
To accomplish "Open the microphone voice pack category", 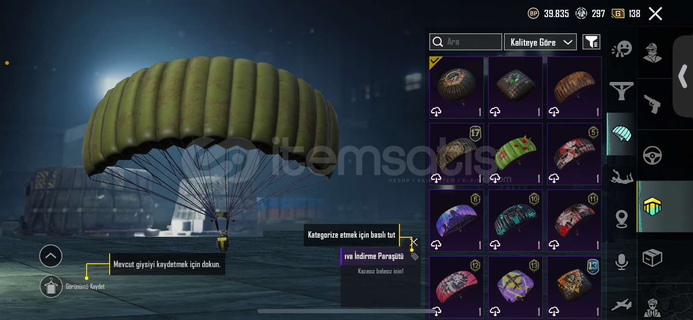I will pyautogui.click(x=622, y=262).
